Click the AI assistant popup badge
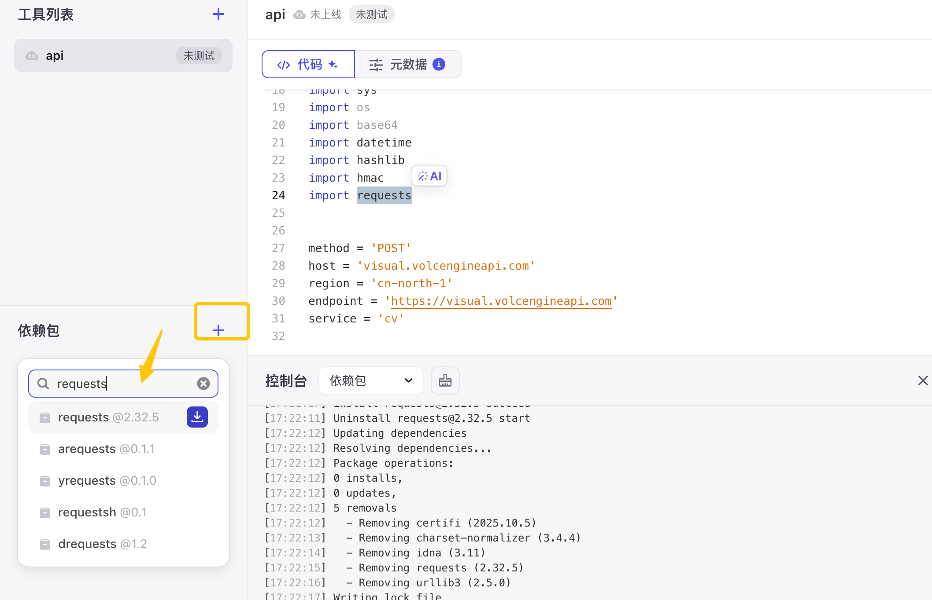Screen dimensions: 932x600 click(x=429, y=176)
